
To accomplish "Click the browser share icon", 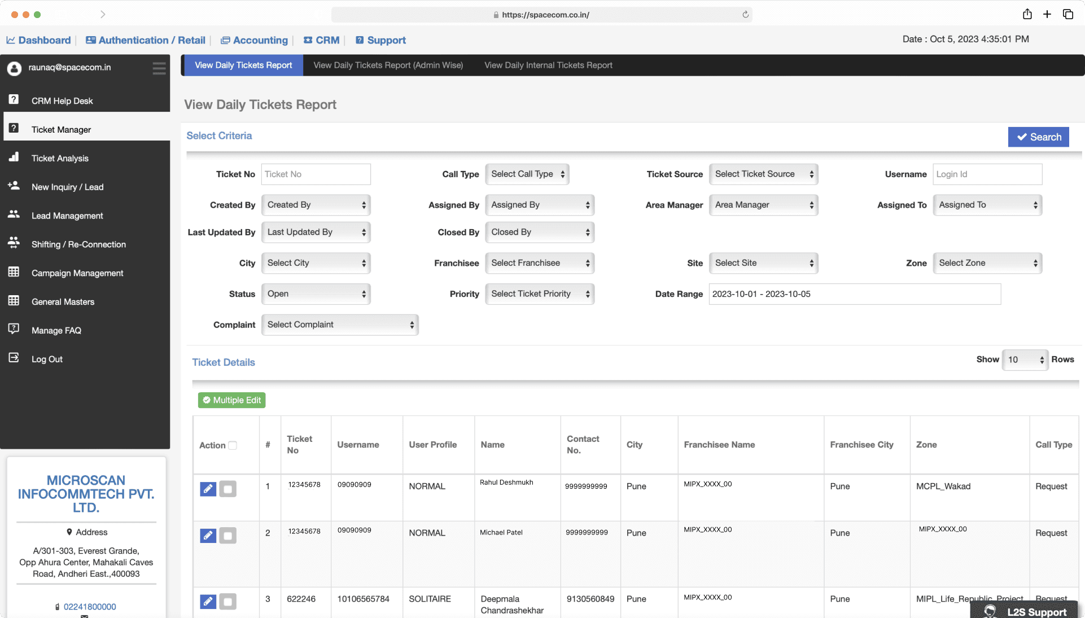I will 1027,15.
